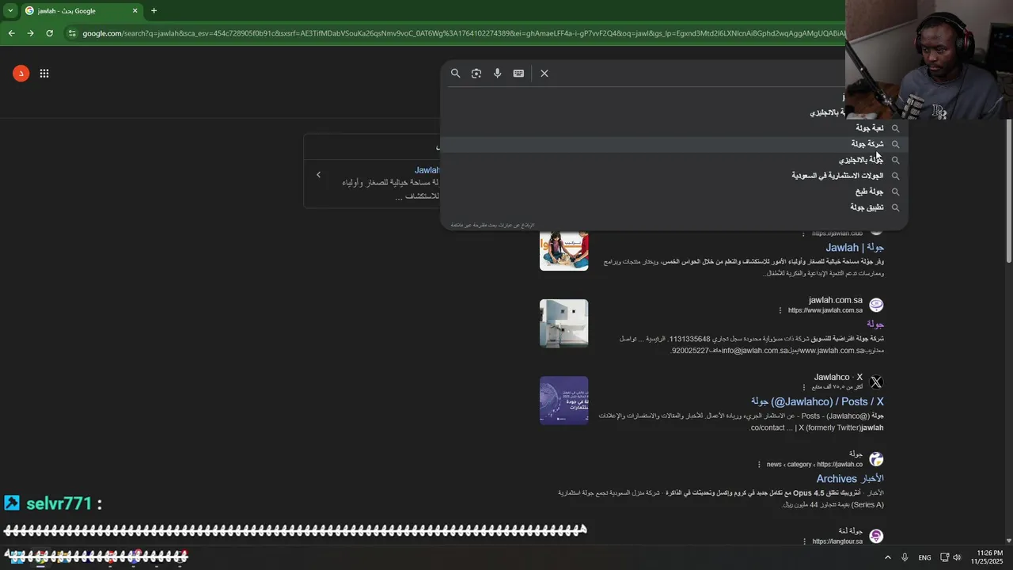Screen dimensions: 1013x570
Task: Open the Chrome tab search dropdown arrow
Action: [x=10, y=10]
